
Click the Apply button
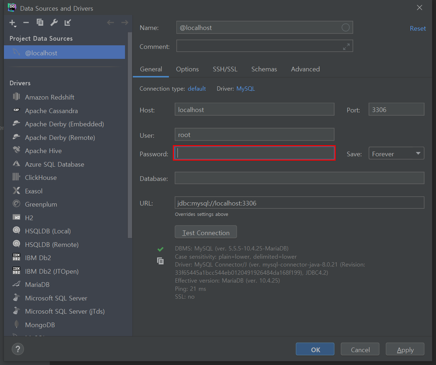[x=405, y=349]
